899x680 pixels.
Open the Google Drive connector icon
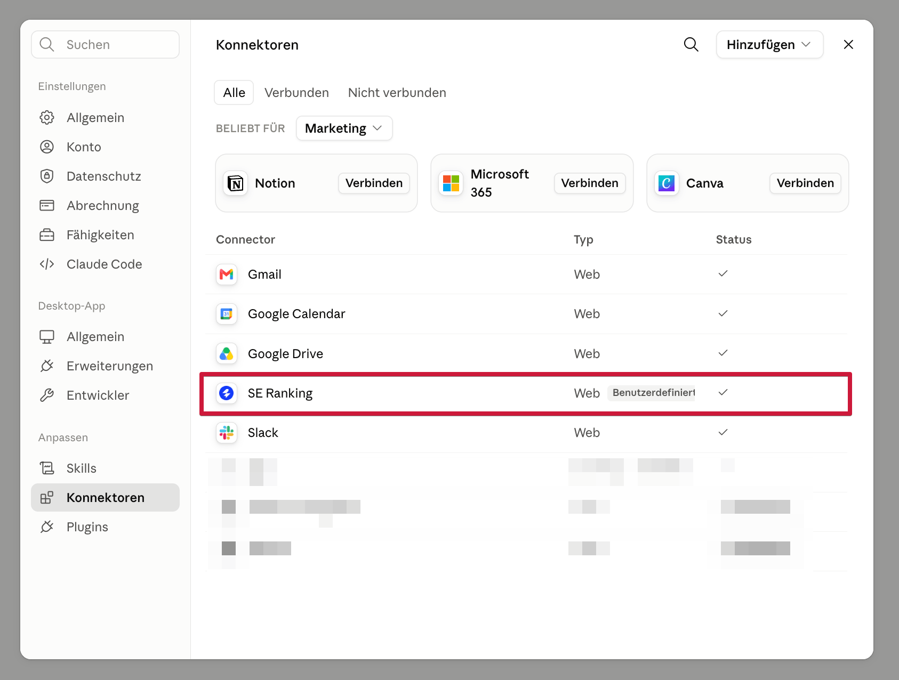[x=227, y=354]
